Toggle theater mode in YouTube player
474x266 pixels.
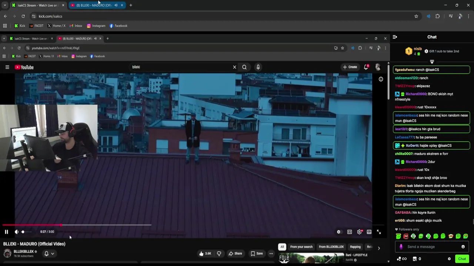click(x=369, y=232)
